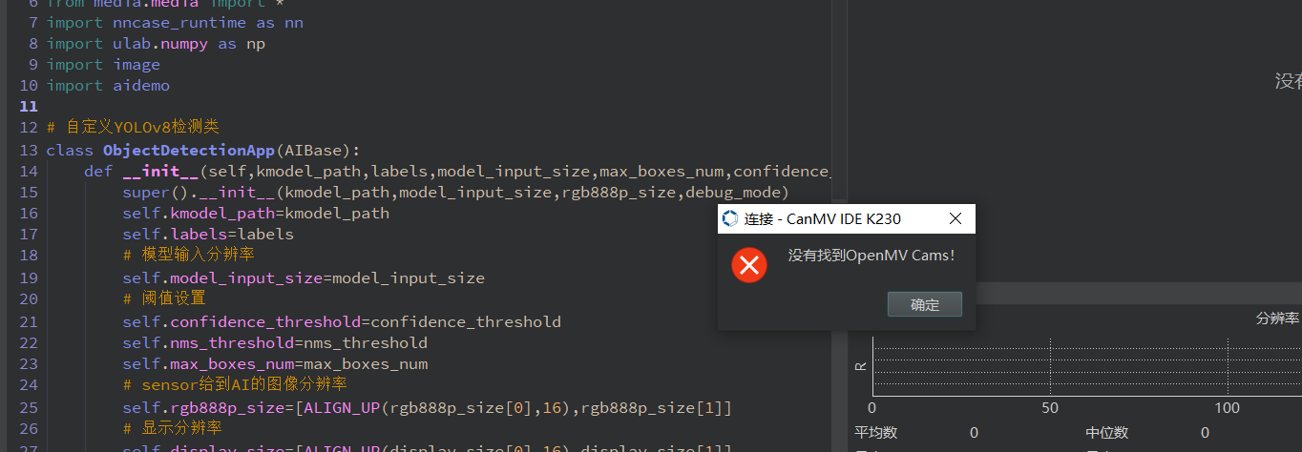Click __init__ in the def on line 14
The height and width of the screenshot is (452, 1302).
(160, 172)
